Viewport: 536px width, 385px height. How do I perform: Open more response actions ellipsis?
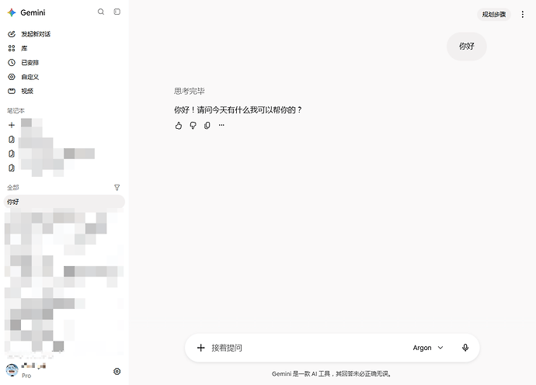[221, 126]
